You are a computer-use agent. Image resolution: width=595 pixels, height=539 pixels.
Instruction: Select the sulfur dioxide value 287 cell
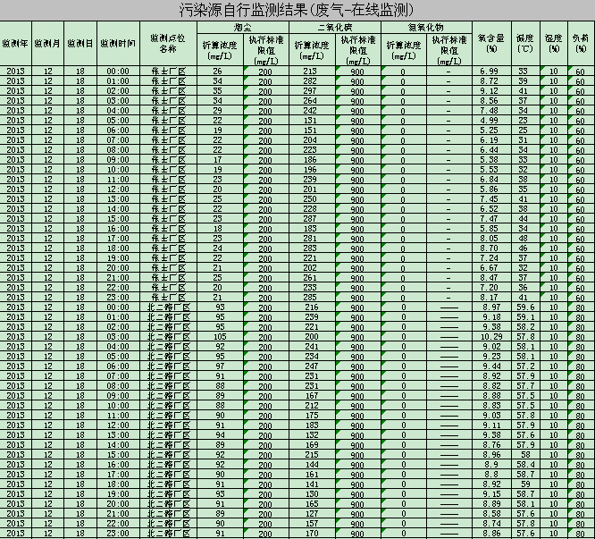(313, 219)
